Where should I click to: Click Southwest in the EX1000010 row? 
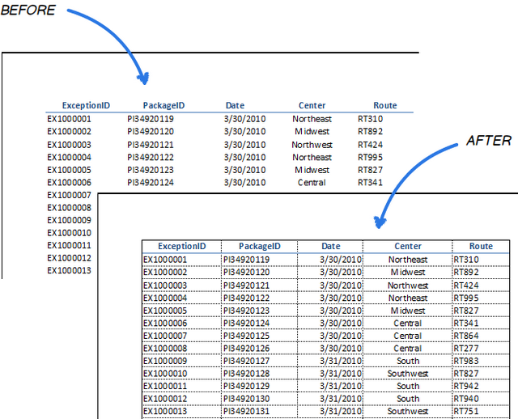[408, 374]
